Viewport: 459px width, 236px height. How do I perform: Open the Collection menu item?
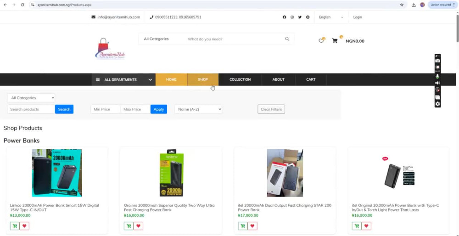(x=240, y=79)
